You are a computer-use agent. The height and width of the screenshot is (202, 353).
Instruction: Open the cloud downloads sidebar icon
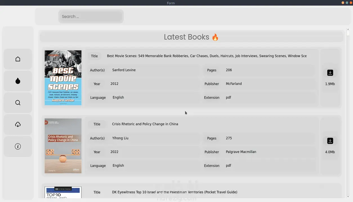tap(18, 125)
